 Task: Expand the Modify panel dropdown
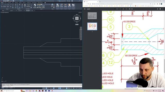coord(19,9)
